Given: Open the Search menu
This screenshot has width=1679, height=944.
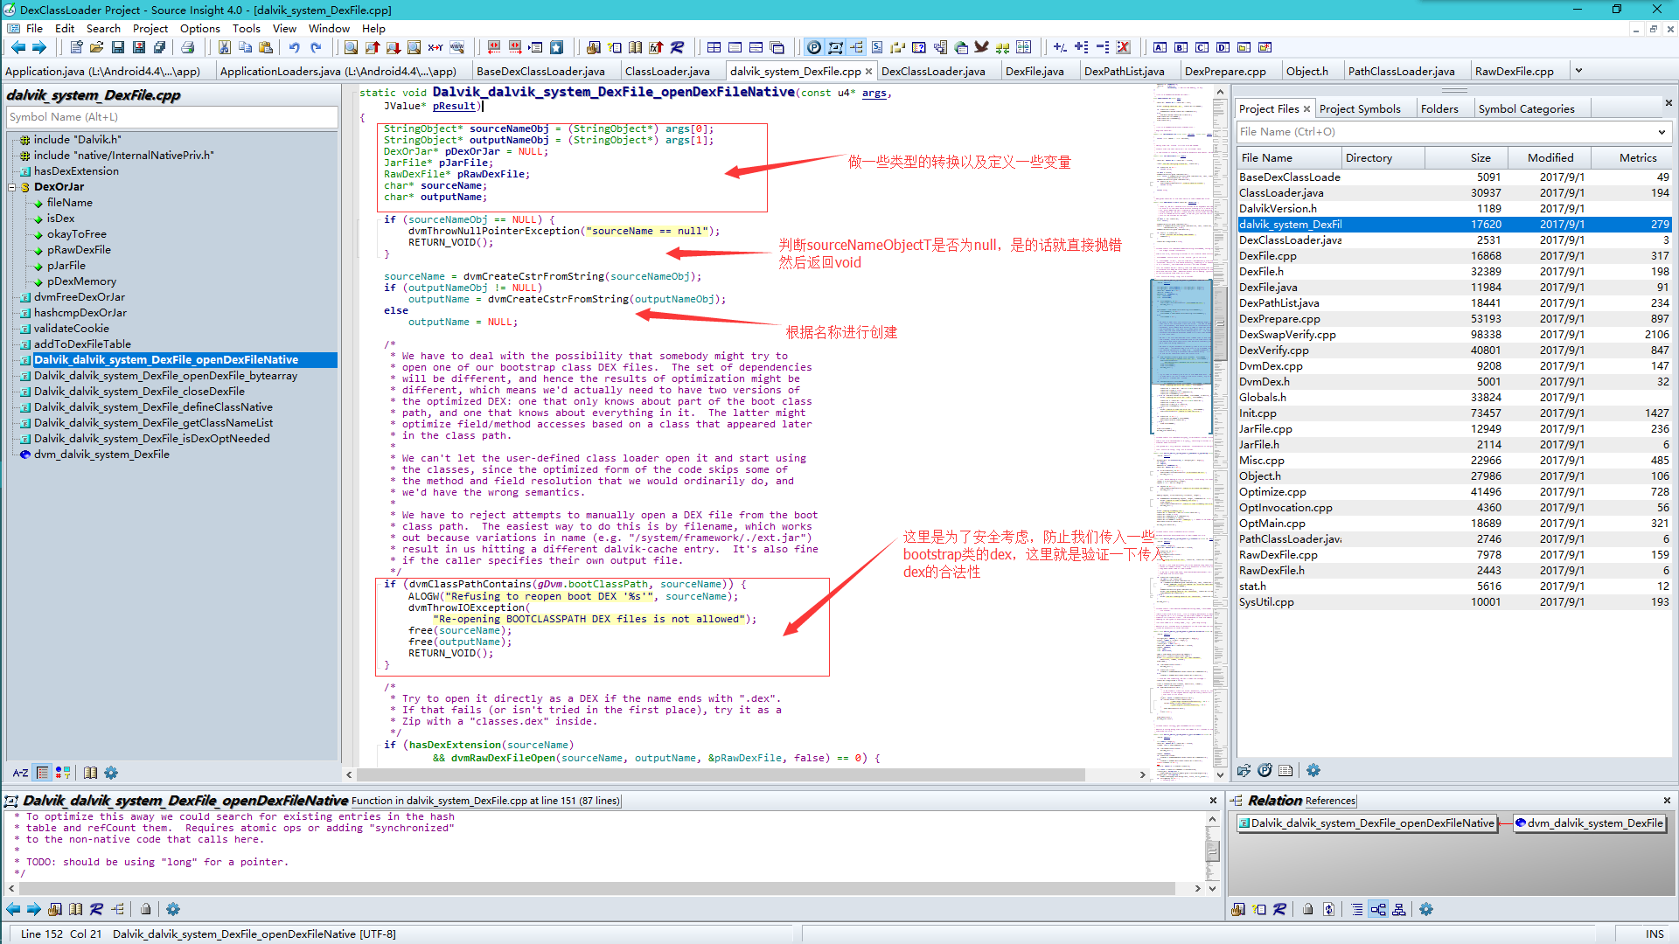Looking at the screenshot, I should [103, 28].
